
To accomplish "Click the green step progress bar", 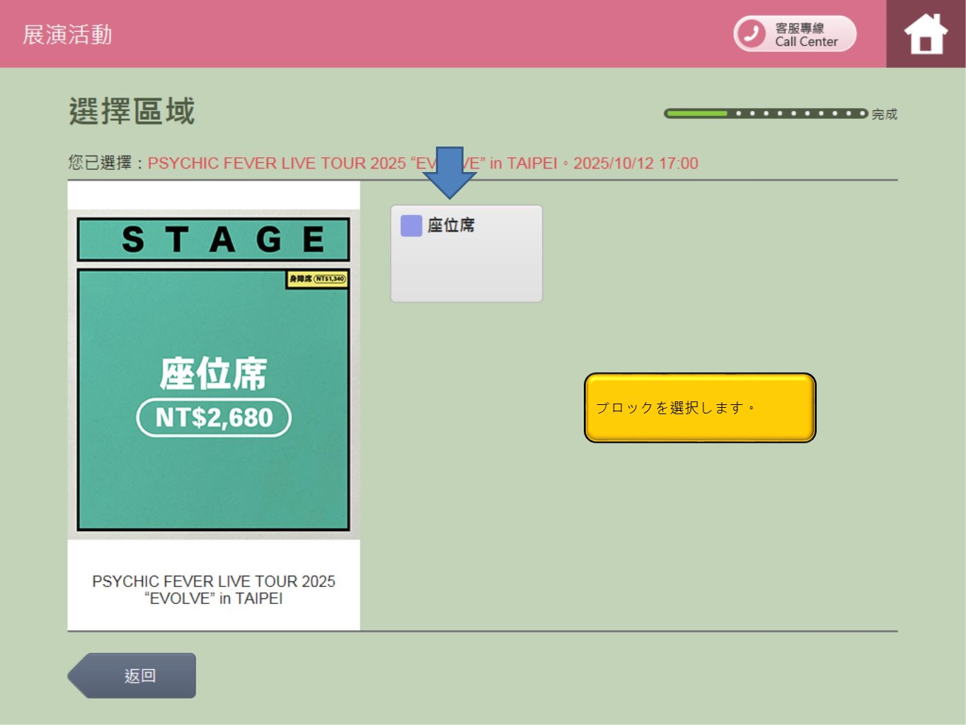I will point(765,113).
